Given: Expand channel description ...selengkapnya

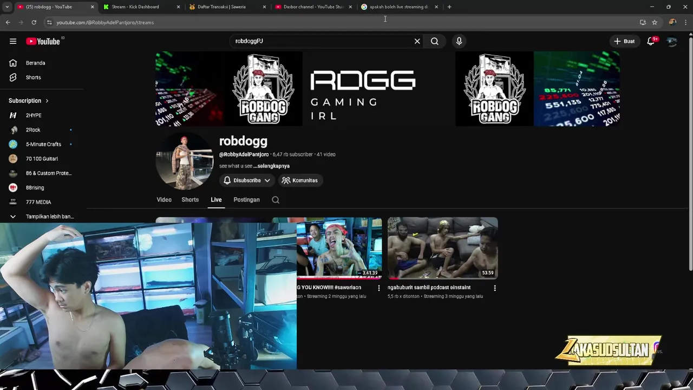Looking at the screenshot, I should pos(271,166).
